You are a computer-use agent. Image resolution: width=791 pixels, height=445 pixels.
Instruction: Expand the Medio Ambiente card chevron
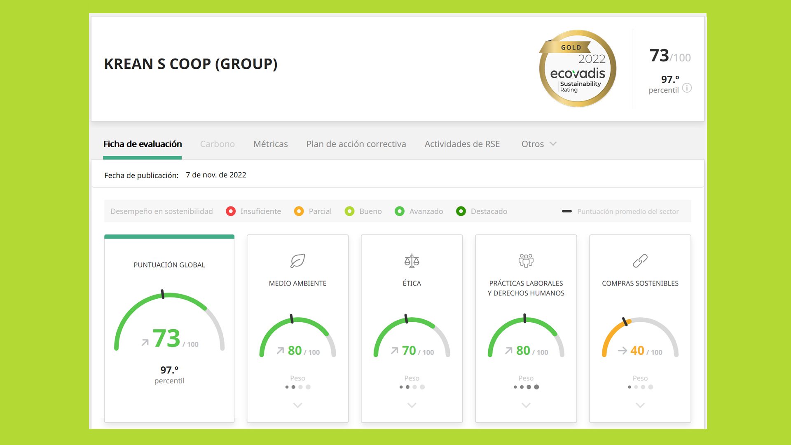tap(297, 405)
